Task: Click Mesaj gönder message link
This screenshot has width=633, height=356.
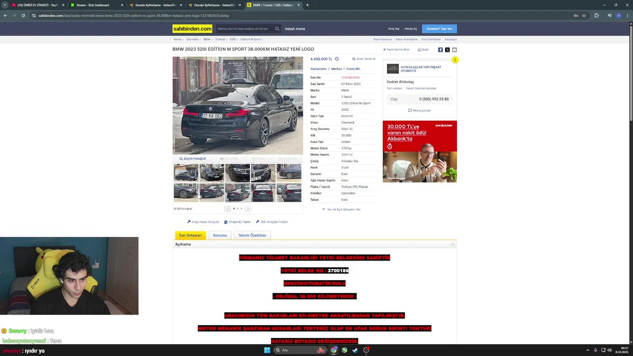Action: (419, 111)
